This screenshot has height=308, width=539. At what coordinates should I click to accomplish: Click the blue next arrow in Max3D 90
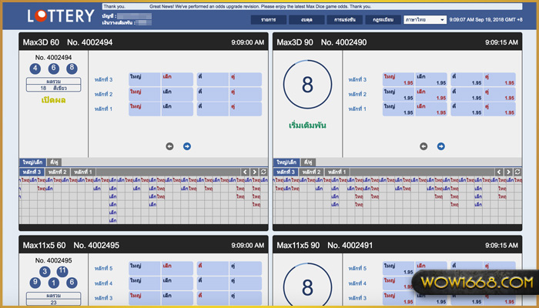click(440, 146)
